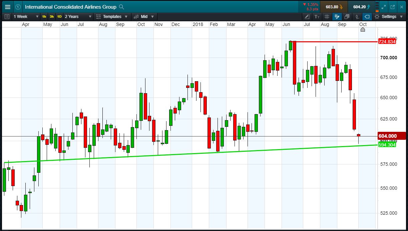This screenshot has height=231, width=408.
Task: Switch to 1h quick interval
Action: (x=44, y=17)
